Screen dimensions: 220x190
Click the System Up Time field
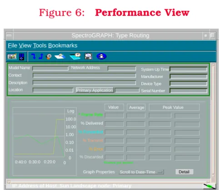tap(189, 69)
